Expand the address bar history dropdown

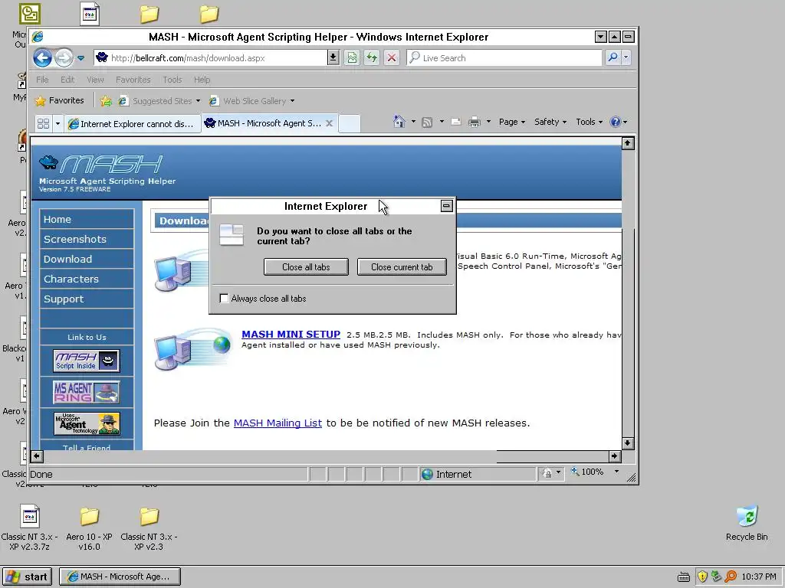333,58
